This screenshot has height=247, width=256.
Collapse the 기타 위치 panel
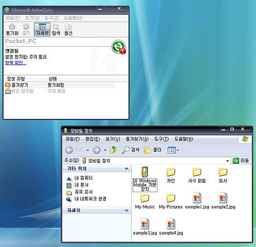click(126, 169)
